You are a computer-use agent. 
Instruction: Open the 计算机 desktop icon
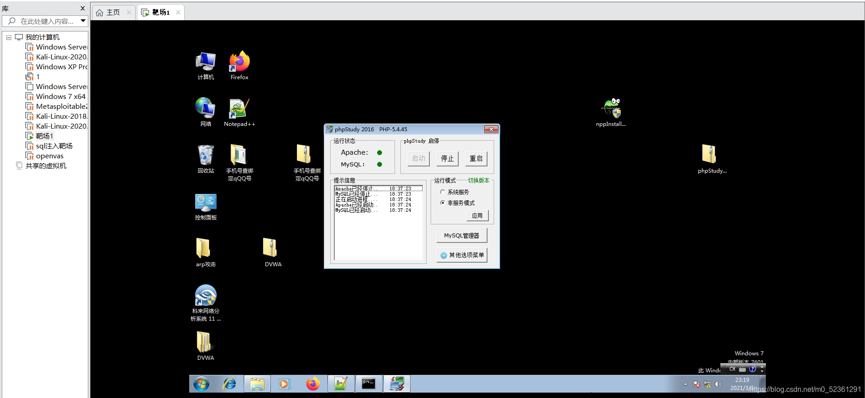click(x=205, y=66)
